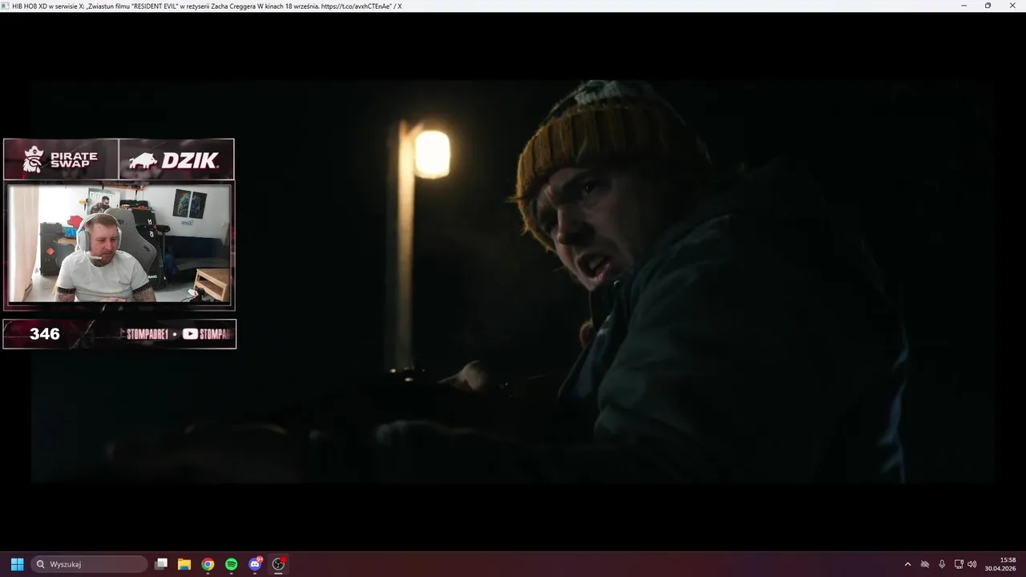Click the streamer webcam overlay
1026x577 pixels.
[x=119, y=244]
